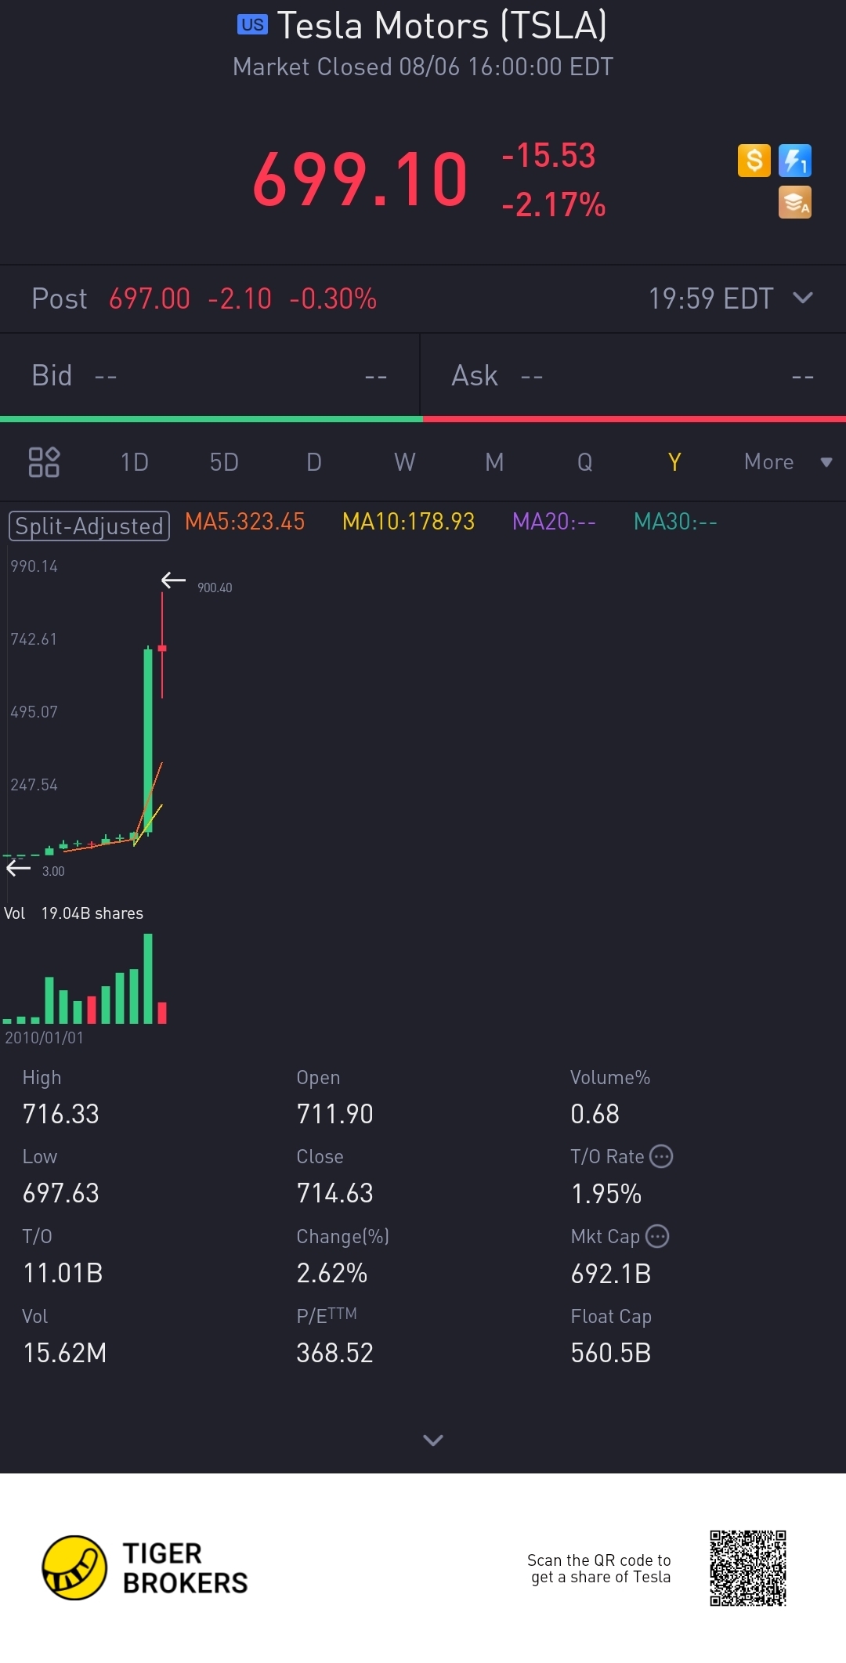Tap the post-market -0.30% change
This screenshot has width=846, height=1663.
pyautogui.click(x=333, y=298)
